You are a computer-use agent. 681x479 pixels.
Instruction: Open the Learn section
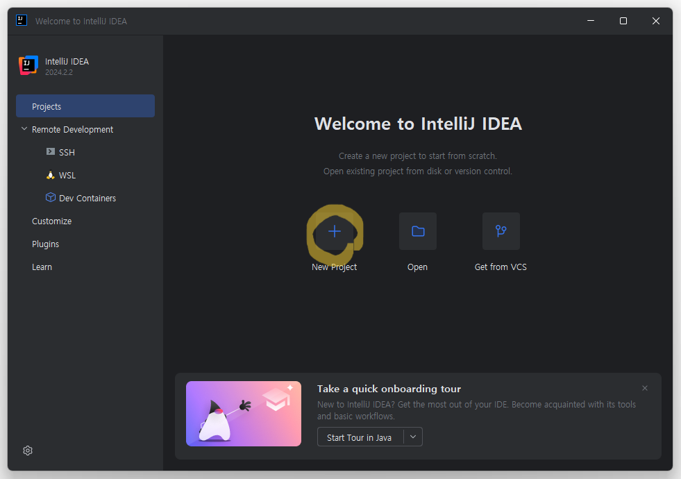pos(42,267)
